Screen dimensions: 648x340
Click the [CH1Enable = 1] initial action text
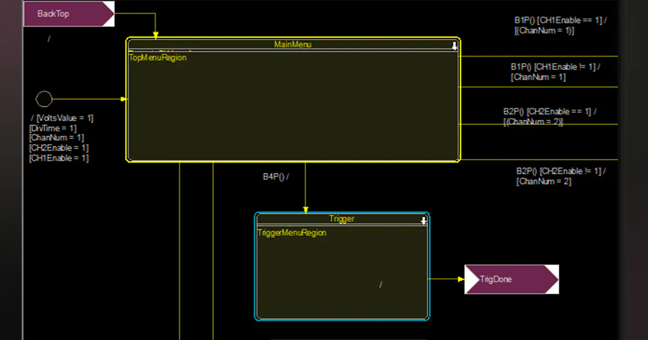click(59, 158)
